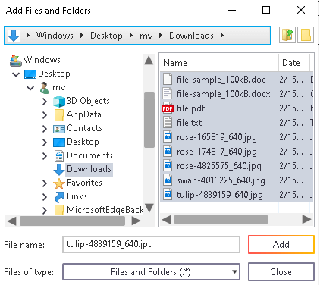This screenshot has height=285, width=320.
Task: Click the Contacts card icon in tree
Action: point(59,129)
